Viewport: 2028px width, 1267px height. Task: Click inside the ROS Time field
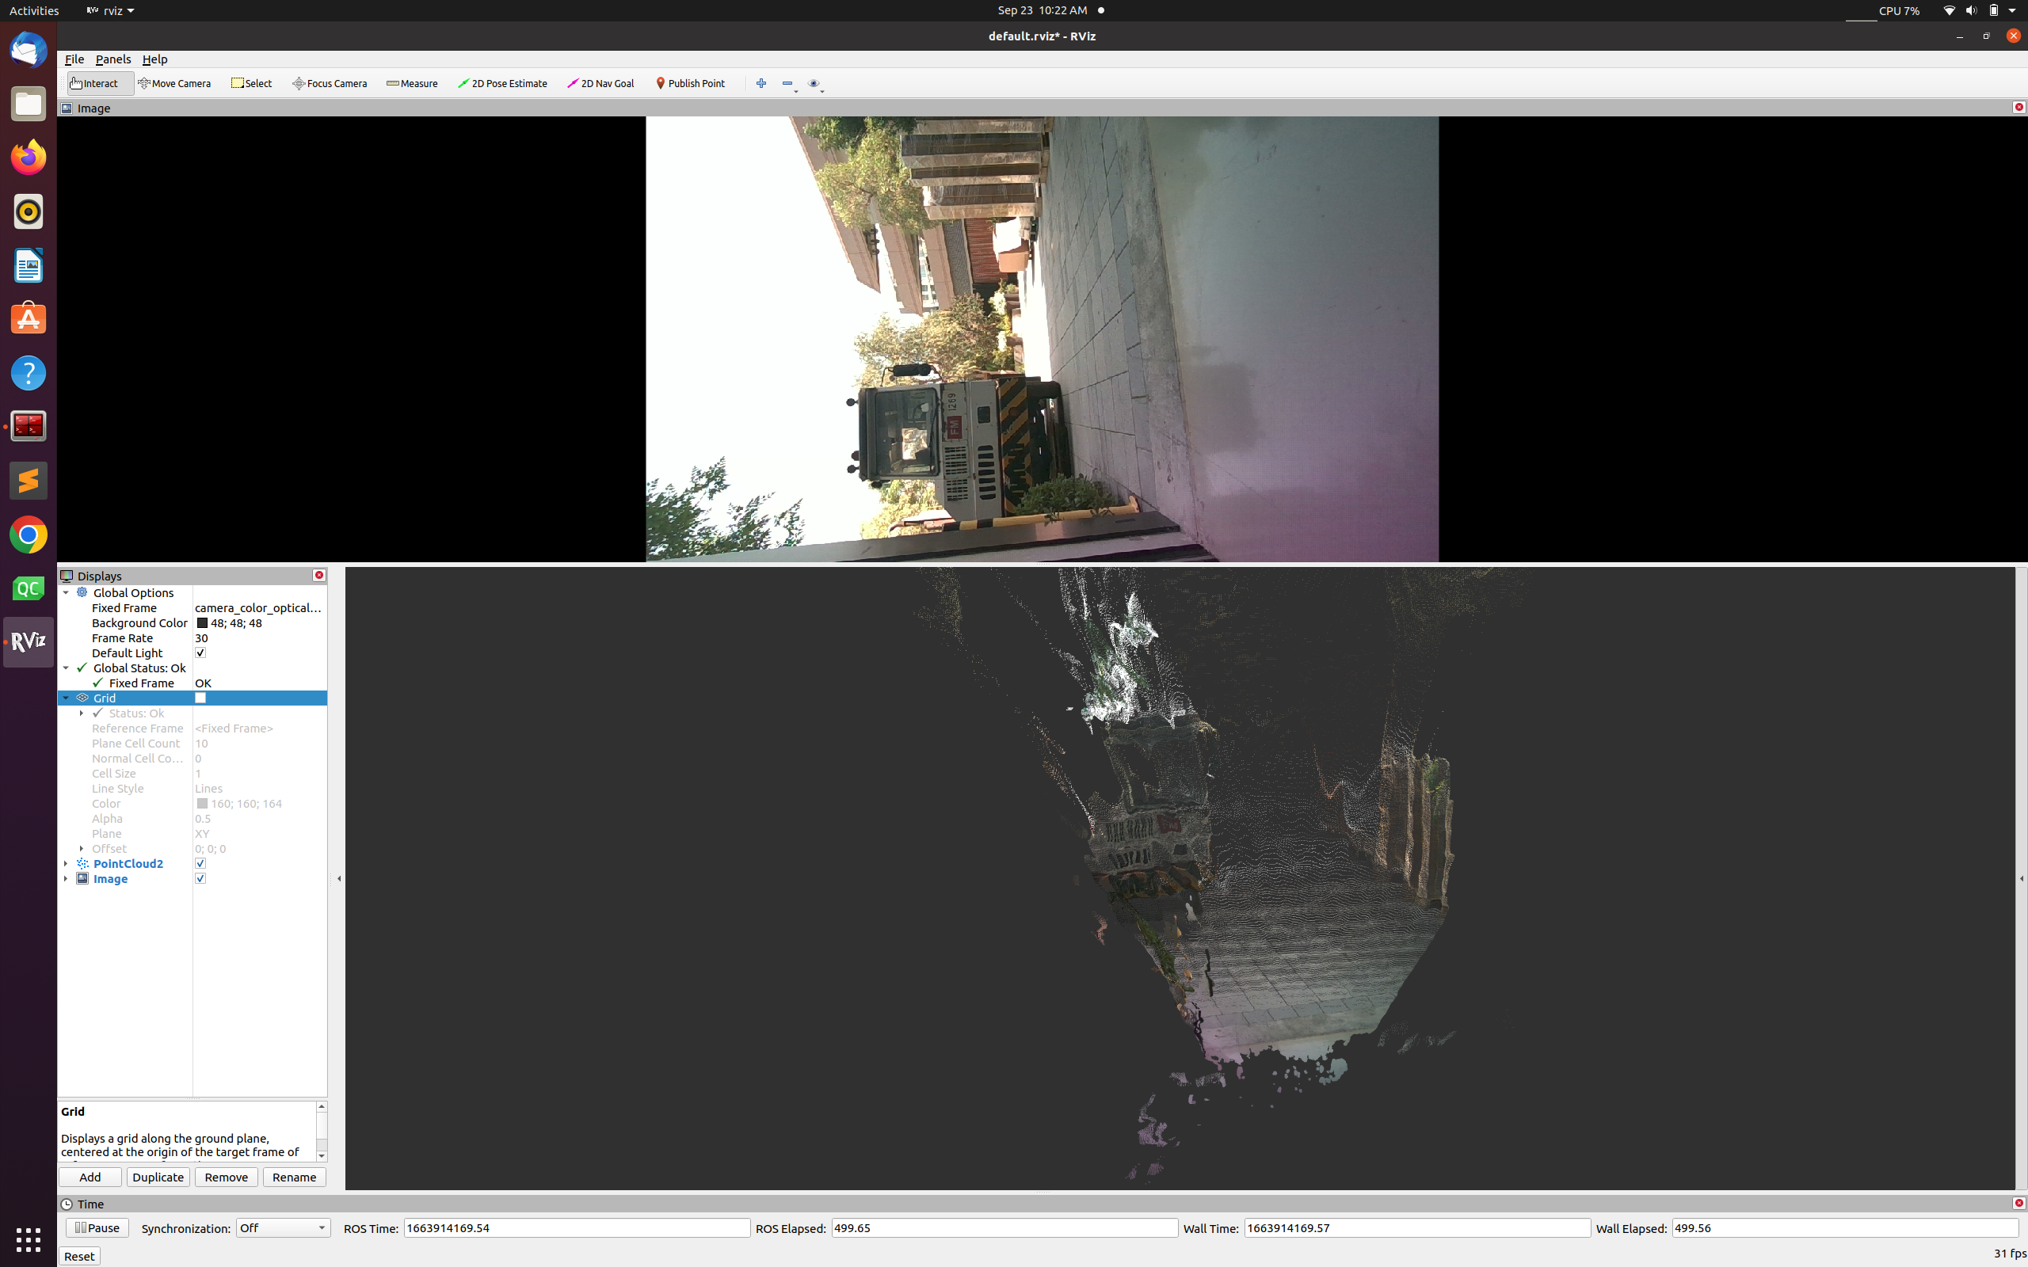pyautogui.click(x=576, y=1227)
